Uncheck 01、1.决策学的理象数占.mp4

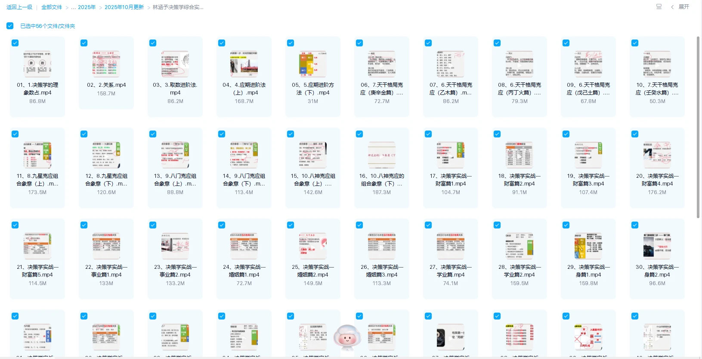tap(15, 43)
